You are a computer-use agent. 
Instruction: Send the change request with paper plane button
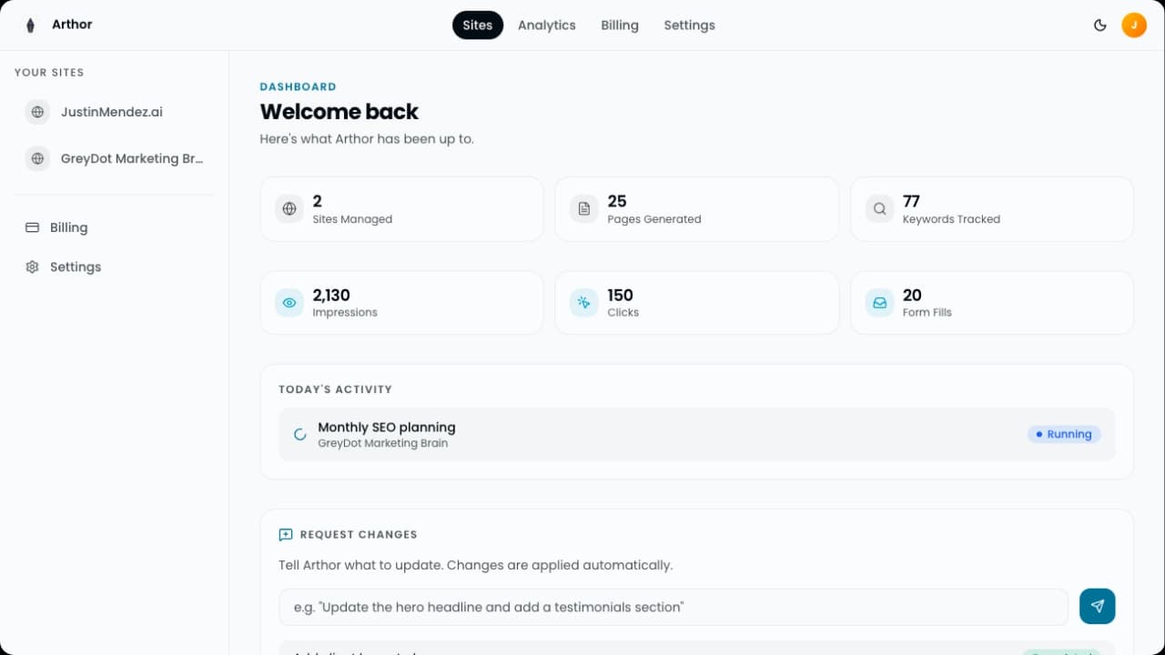coord(1098,607)
